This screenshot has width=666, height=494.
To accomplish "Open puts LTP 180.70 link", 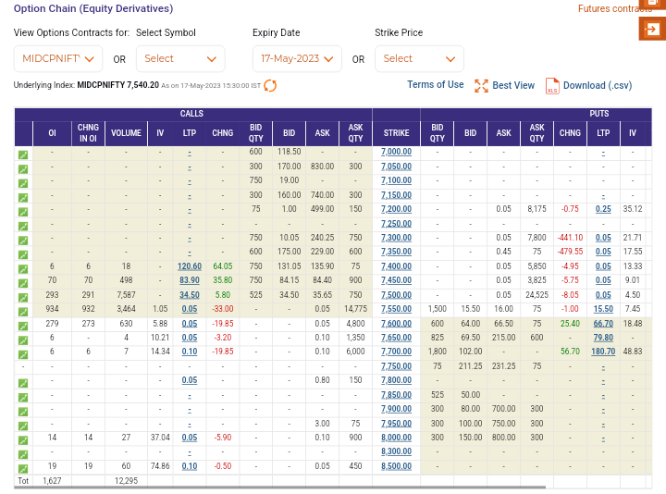I will 603,352.
